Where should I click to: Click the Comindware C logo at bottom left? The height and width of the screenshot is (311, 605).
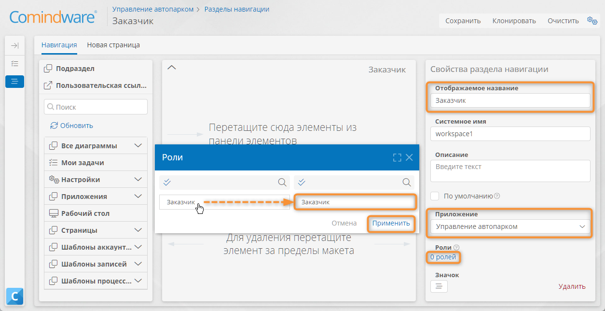pos(14,296)
